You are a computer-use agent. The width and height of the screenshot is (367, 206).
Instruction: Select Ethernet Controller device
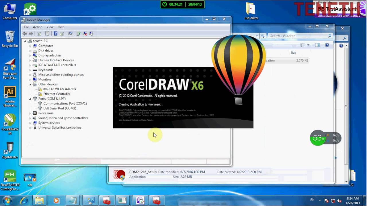(x=57, y=94)
